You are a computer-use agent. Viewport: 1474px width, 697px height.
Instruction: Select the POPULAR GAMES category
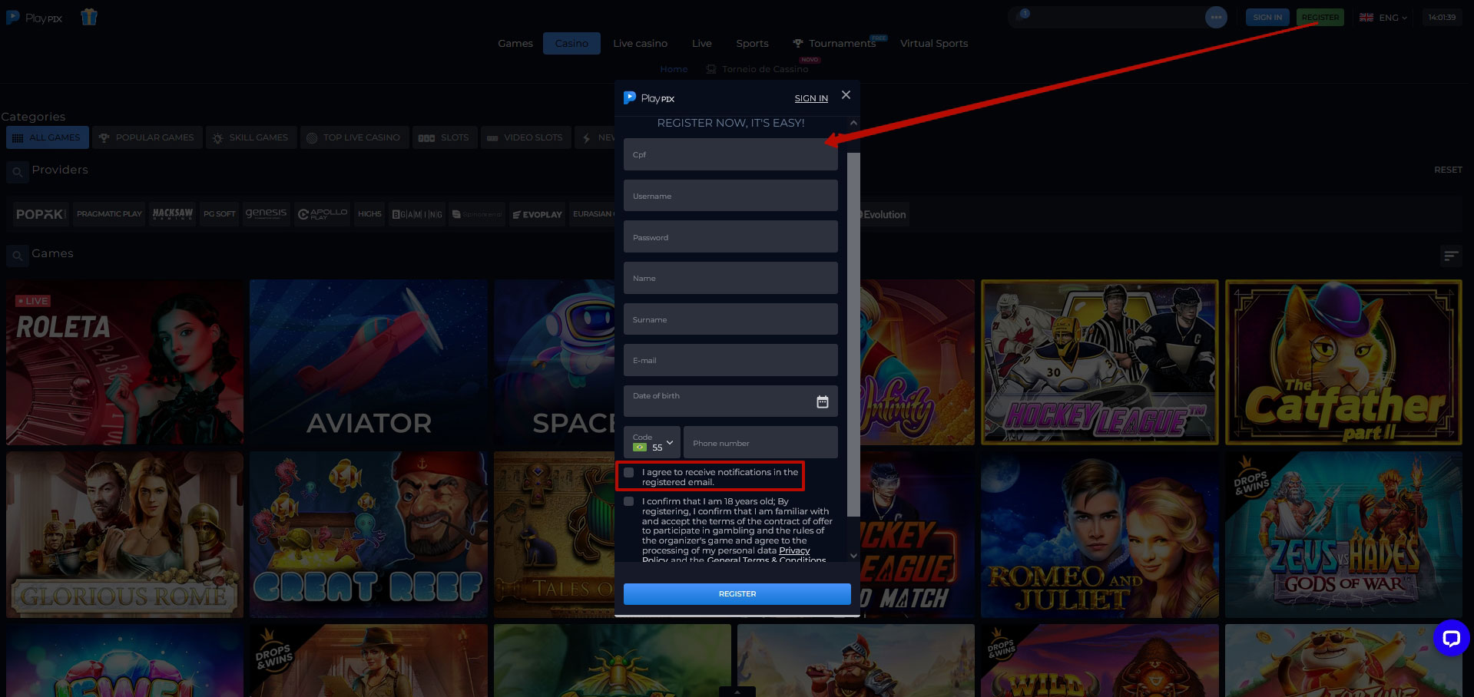tap(147, 137)
